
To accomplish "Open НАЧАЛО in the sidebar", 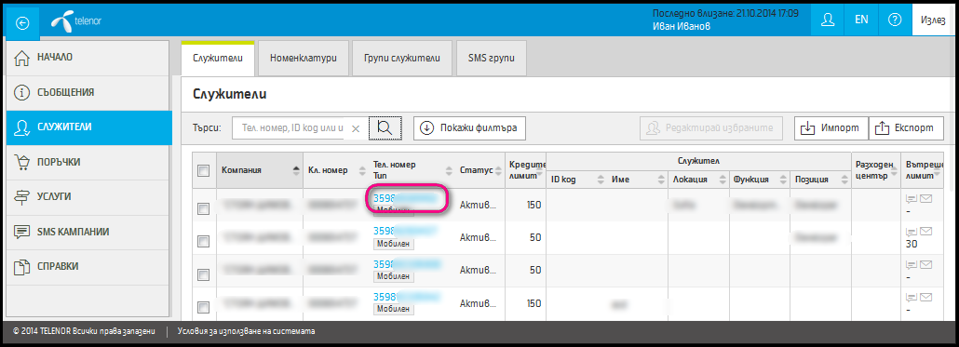I will [x=88, y=58].
